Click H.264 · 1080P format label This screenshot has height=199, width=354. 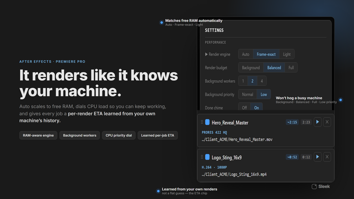click(214, 167)
